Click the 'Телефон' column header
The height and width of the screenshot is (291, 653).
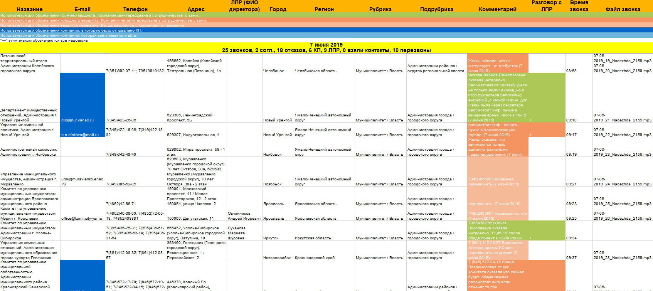point(135,9)
